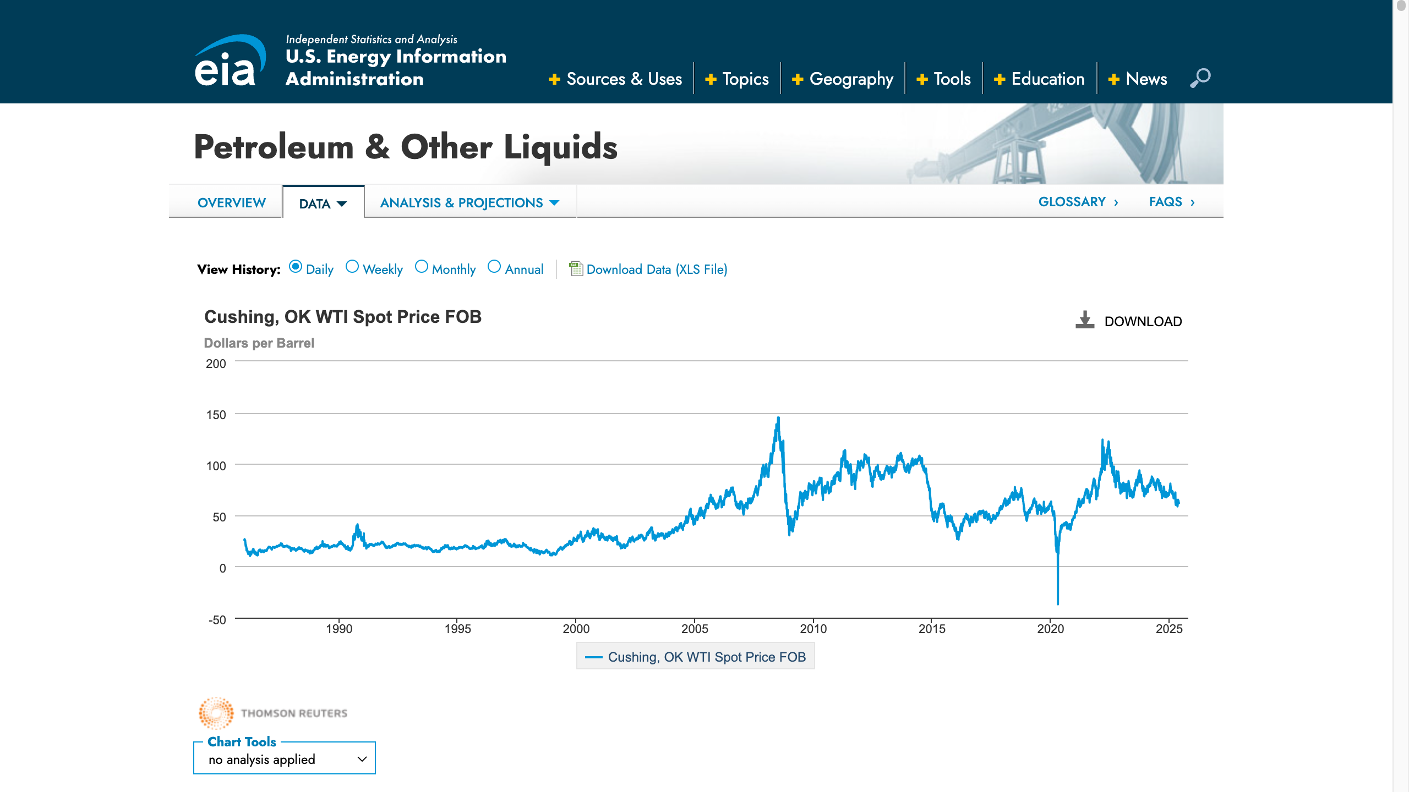The image size is (1409, 792).
Task: Click plus icon beside News
Action: [1113, 79]
